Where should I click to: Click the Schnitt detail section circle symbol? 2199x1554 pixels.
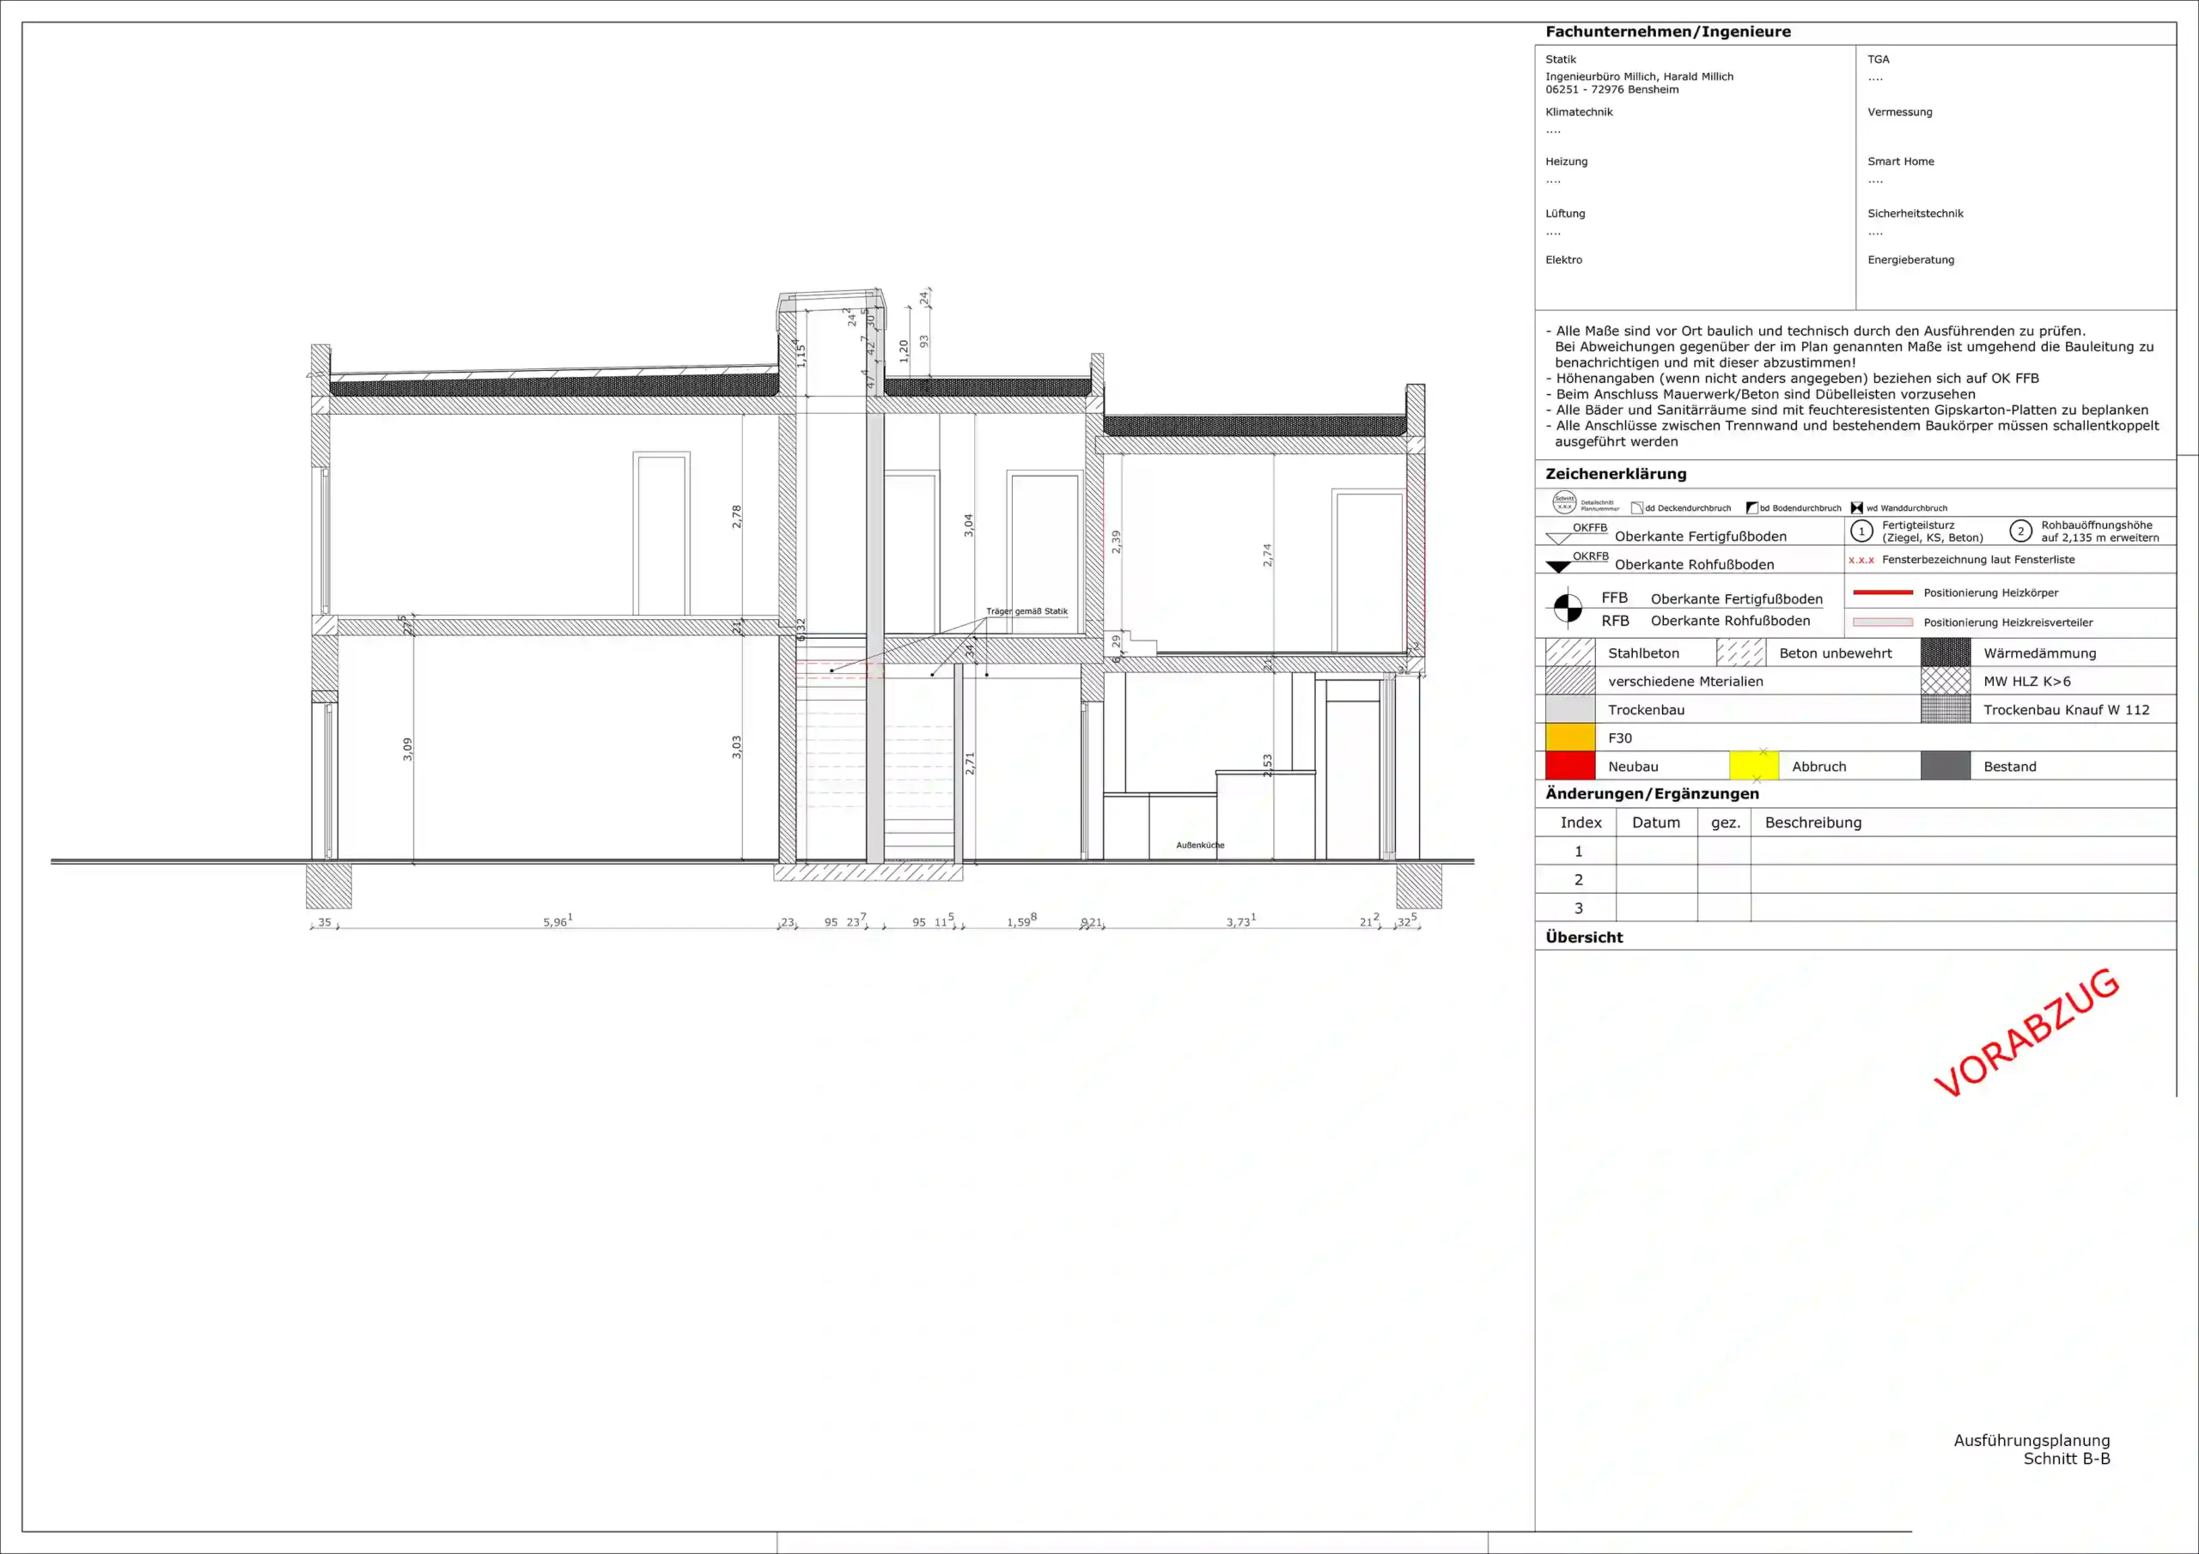(1564, 501)
